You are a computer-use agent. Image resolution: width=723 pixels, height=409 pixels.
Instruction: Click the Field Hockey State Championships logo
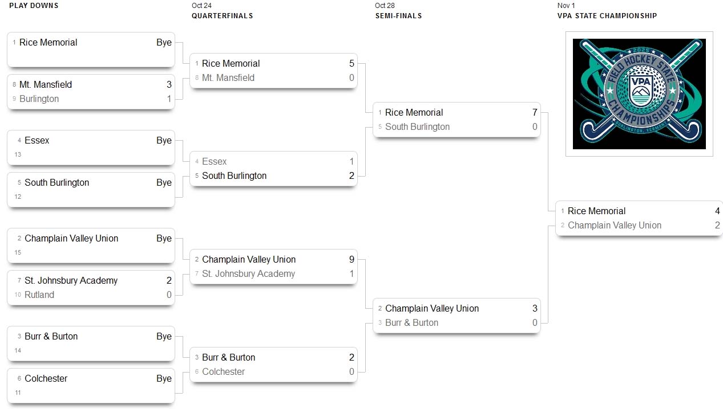pos(639,94)
